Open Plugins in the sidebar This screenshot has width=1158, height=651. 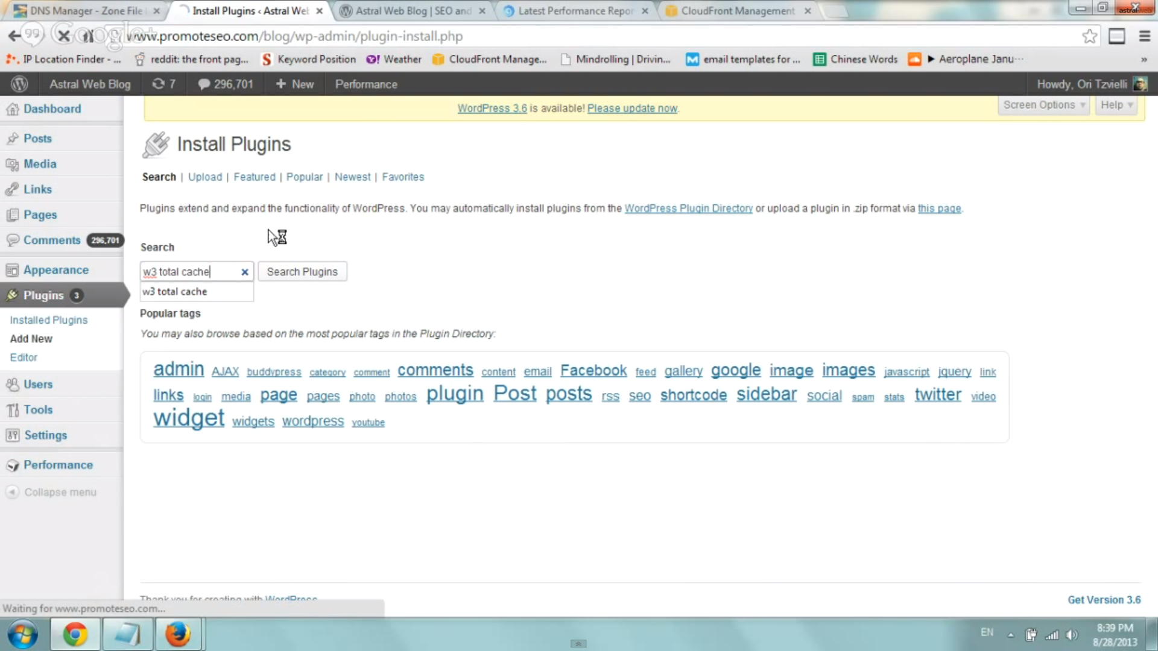[x=43, y=295]
